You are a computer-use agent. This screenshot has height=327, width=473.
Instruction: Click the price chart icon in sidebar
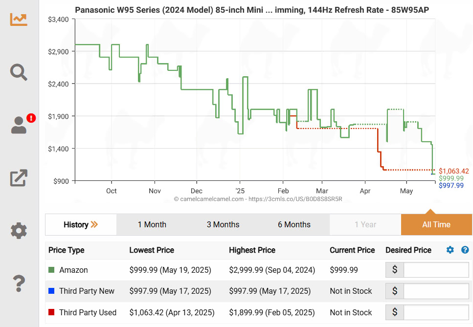pos(19,19)
